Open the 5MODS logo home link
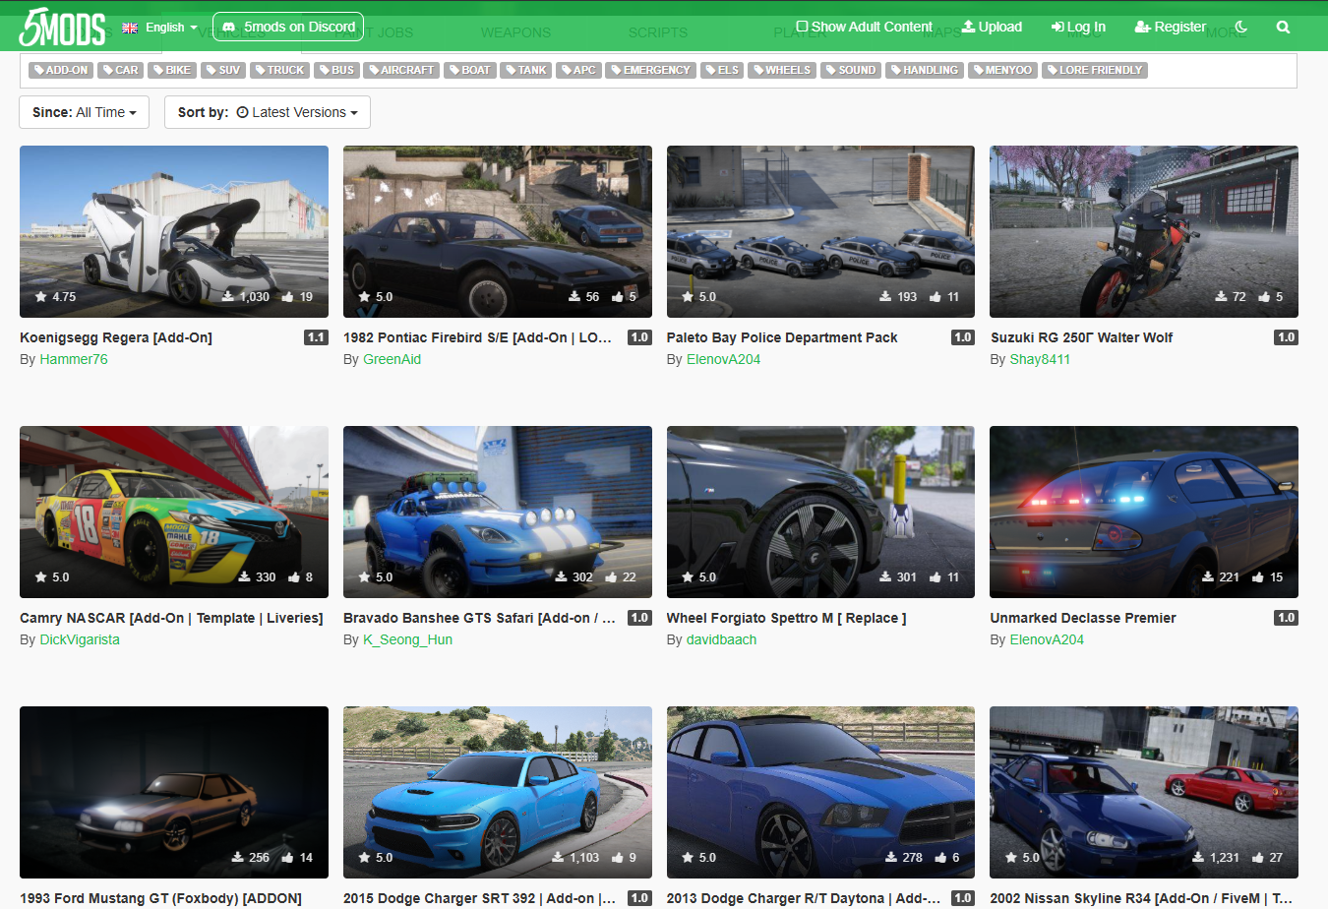This screenshot has height=909, width=1328. [63, 28]
